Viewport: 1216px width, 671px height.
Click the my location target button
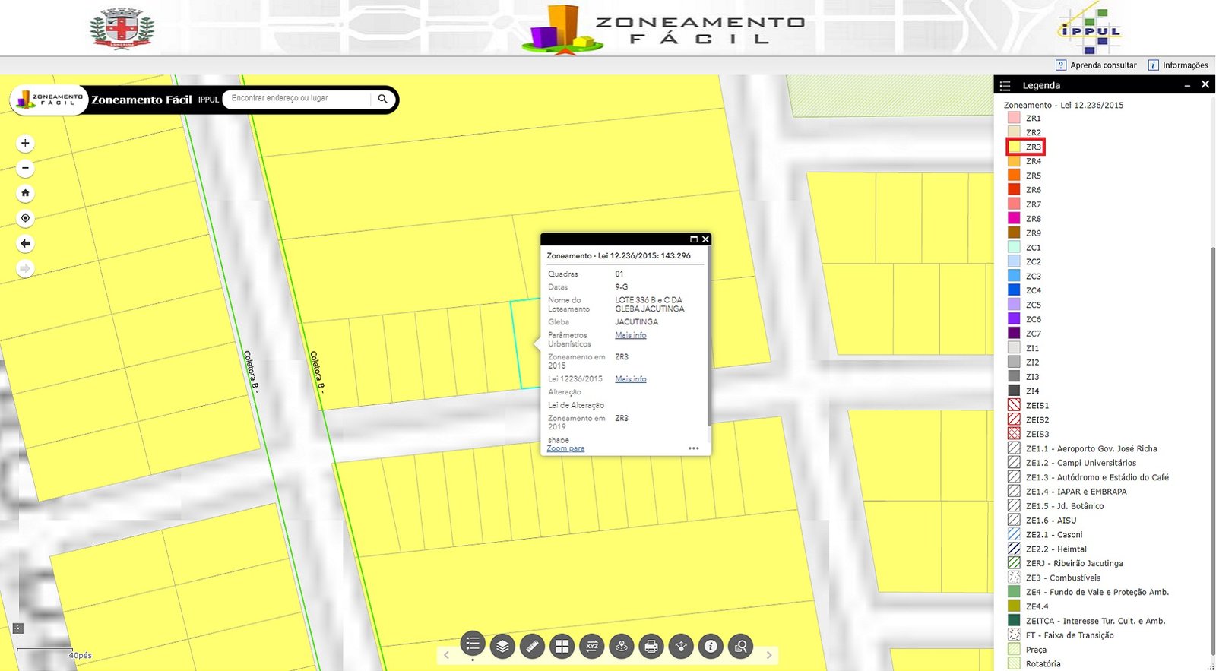click(x=25, y=218)
